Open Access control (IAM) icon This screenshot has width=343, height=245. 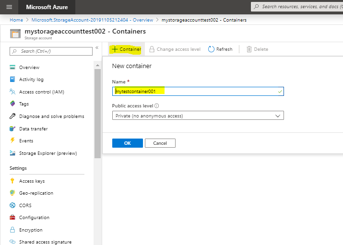(12, 92)
